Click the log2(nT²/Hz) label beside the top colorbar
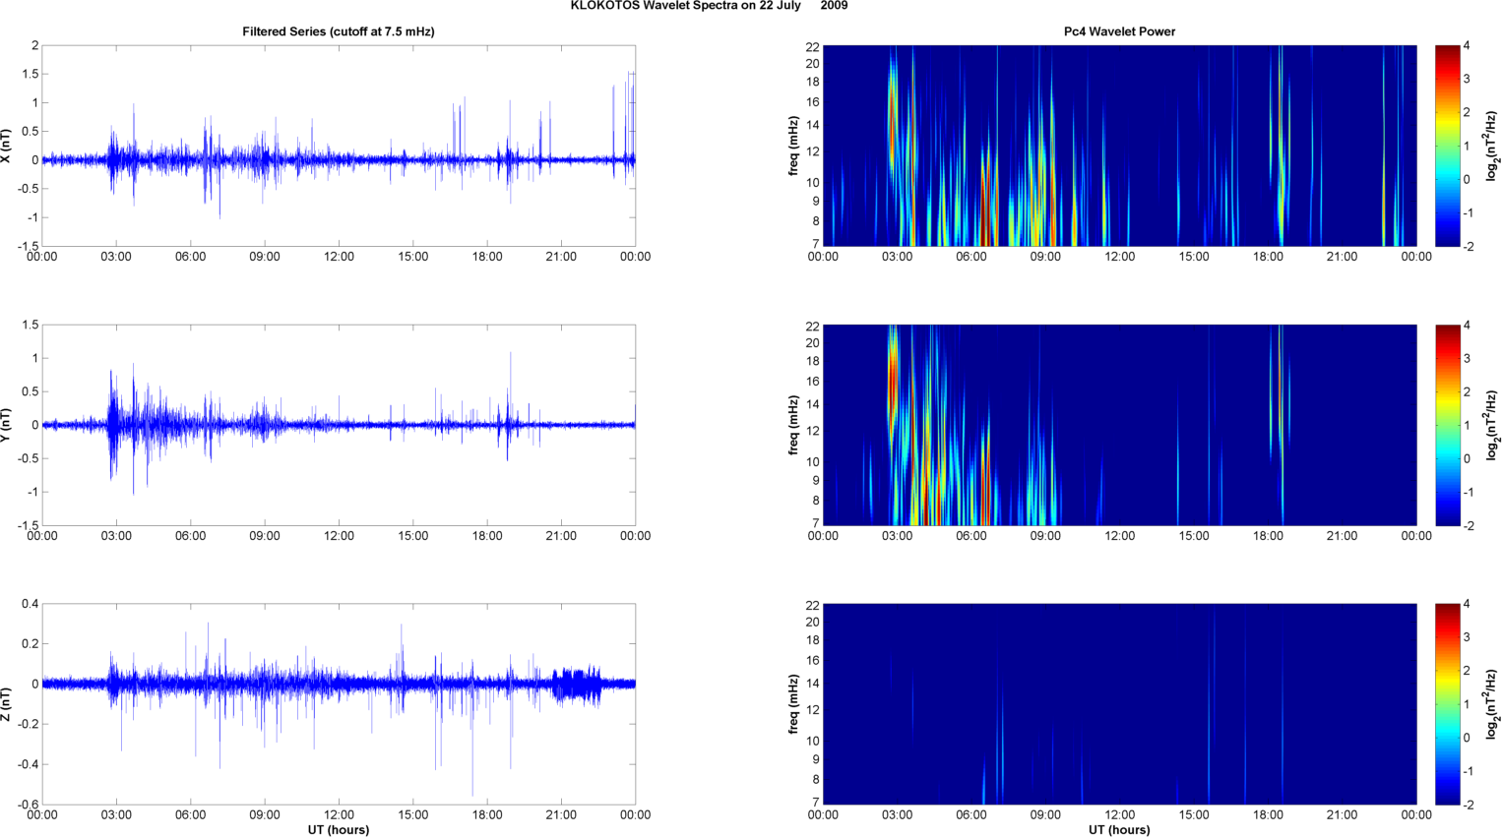The width and height of the screenshot is (1502, 837). (x=1492, y=146)
